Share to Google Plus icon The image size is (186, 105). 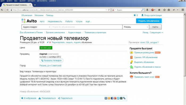tap(115, 98)
